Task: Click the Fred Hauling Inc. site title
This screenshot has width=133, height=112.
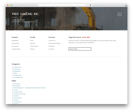Action: [x=26, y=14]
